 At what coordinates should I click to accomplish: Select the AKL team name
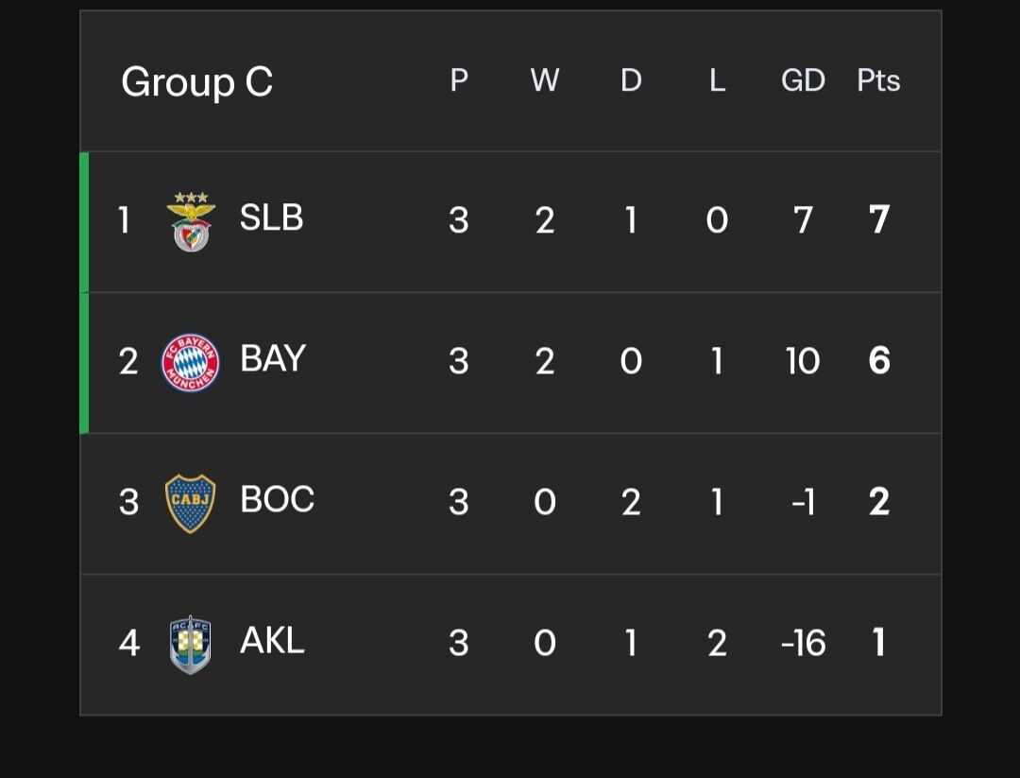tap(272, 641)
